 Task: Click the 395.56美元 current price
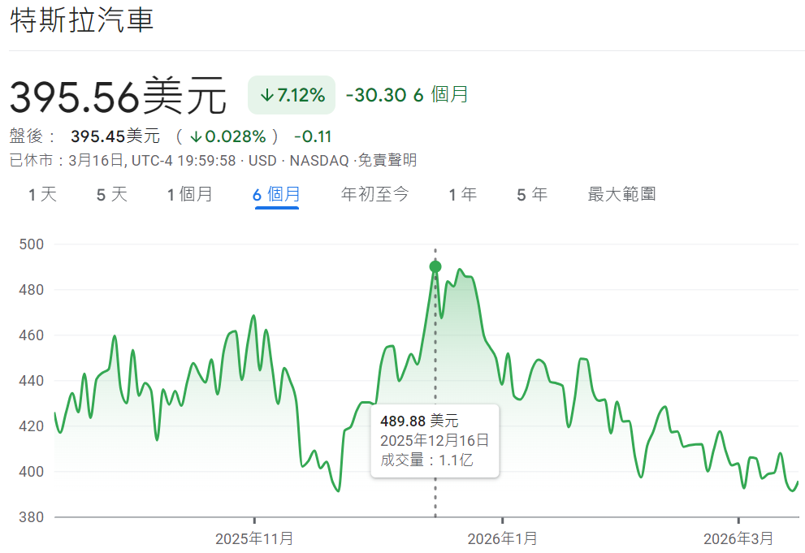click(x=117, y=94)
